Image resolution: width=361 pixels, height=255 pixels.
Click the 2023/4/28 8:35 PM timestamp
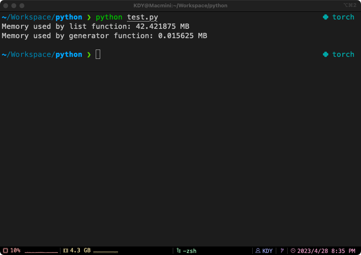326,251
